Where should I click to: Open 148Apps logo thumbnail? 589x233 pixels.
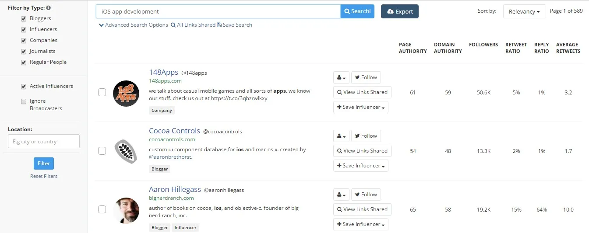[126, 93]
